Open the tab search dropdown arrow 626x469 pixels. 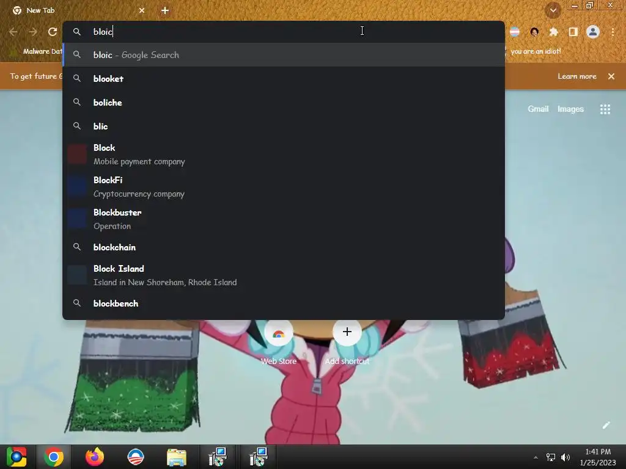(x=553, y=10)
